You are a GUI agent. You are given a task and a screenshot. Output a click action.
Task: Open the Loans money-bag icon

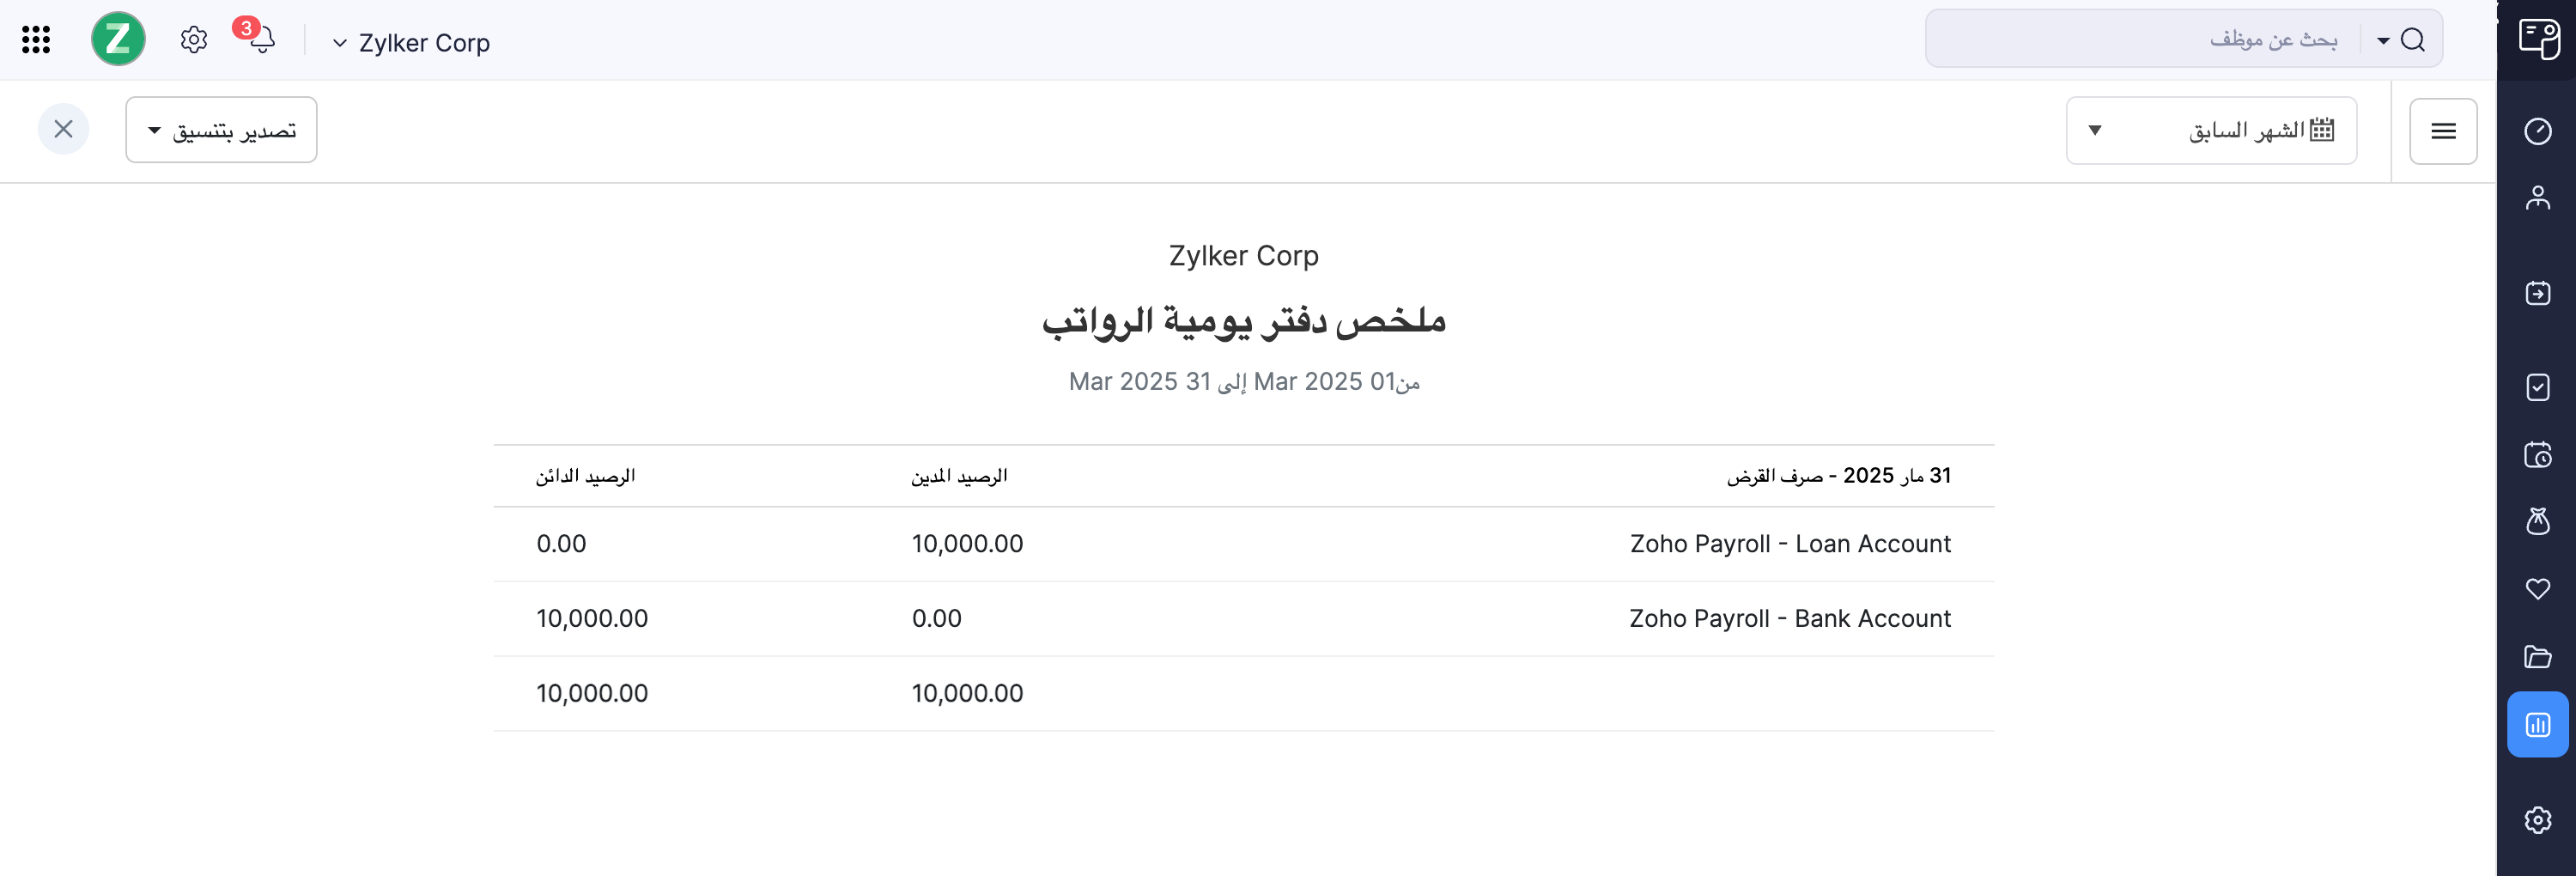pos(2537,521)
